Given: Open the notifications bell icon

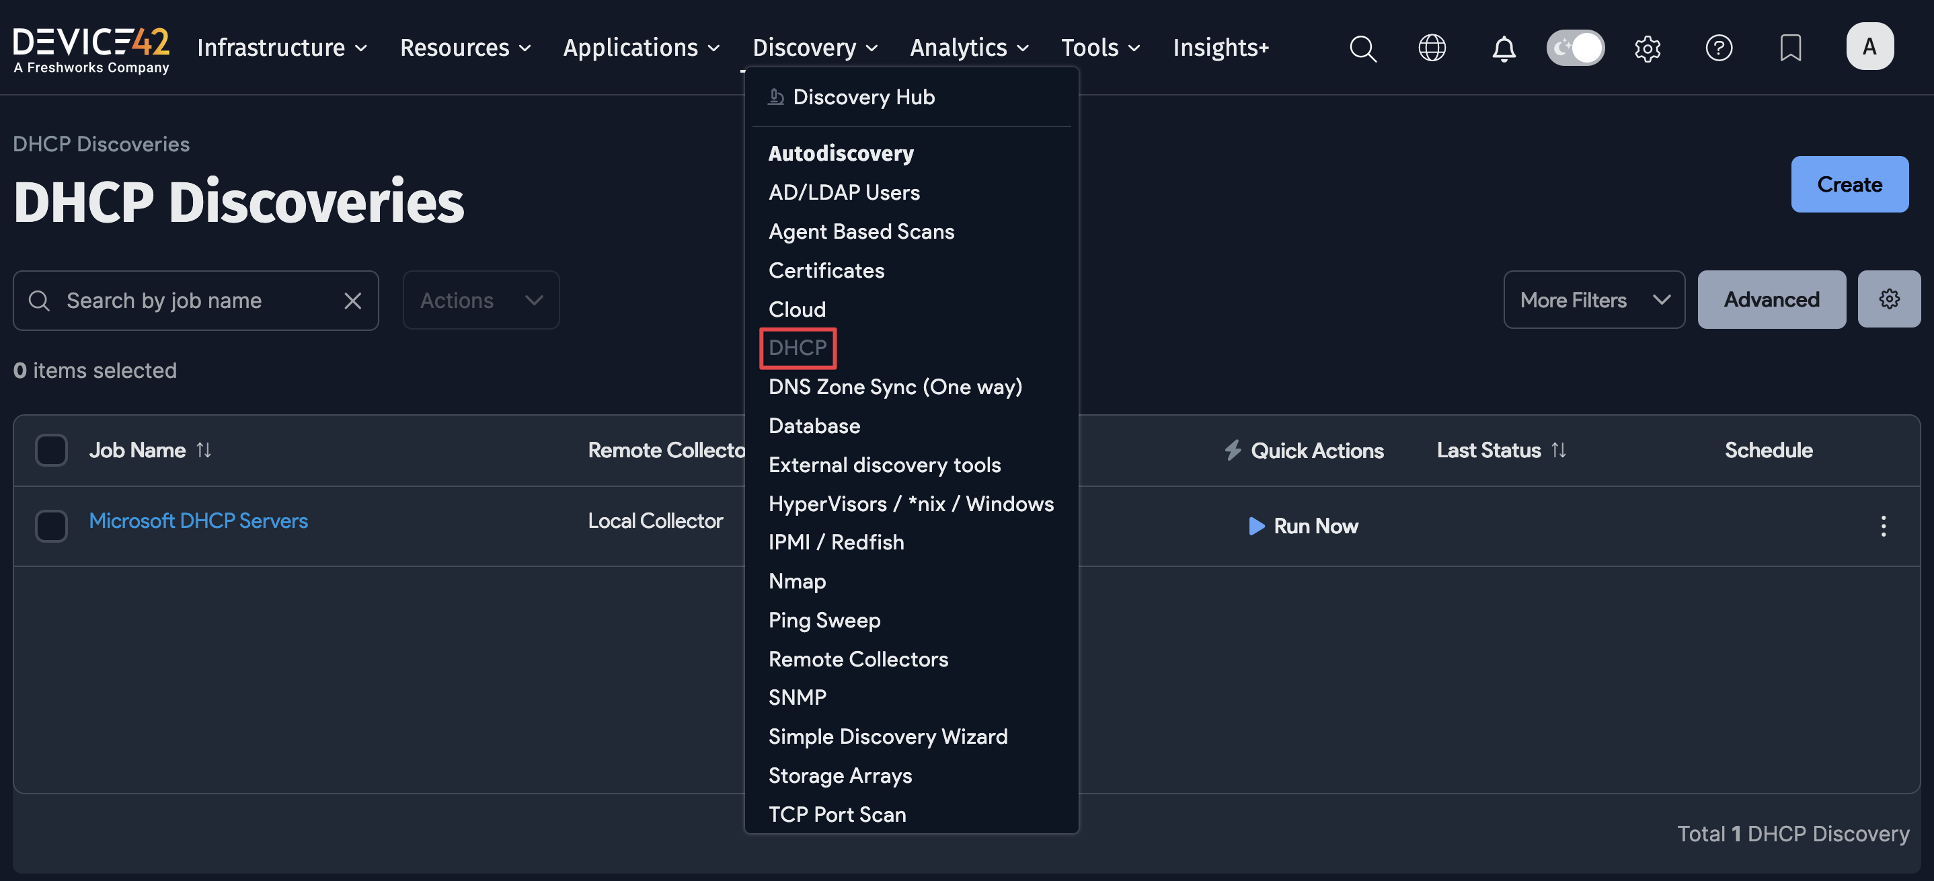Looking at the screenshot, I should [1504, 48].
